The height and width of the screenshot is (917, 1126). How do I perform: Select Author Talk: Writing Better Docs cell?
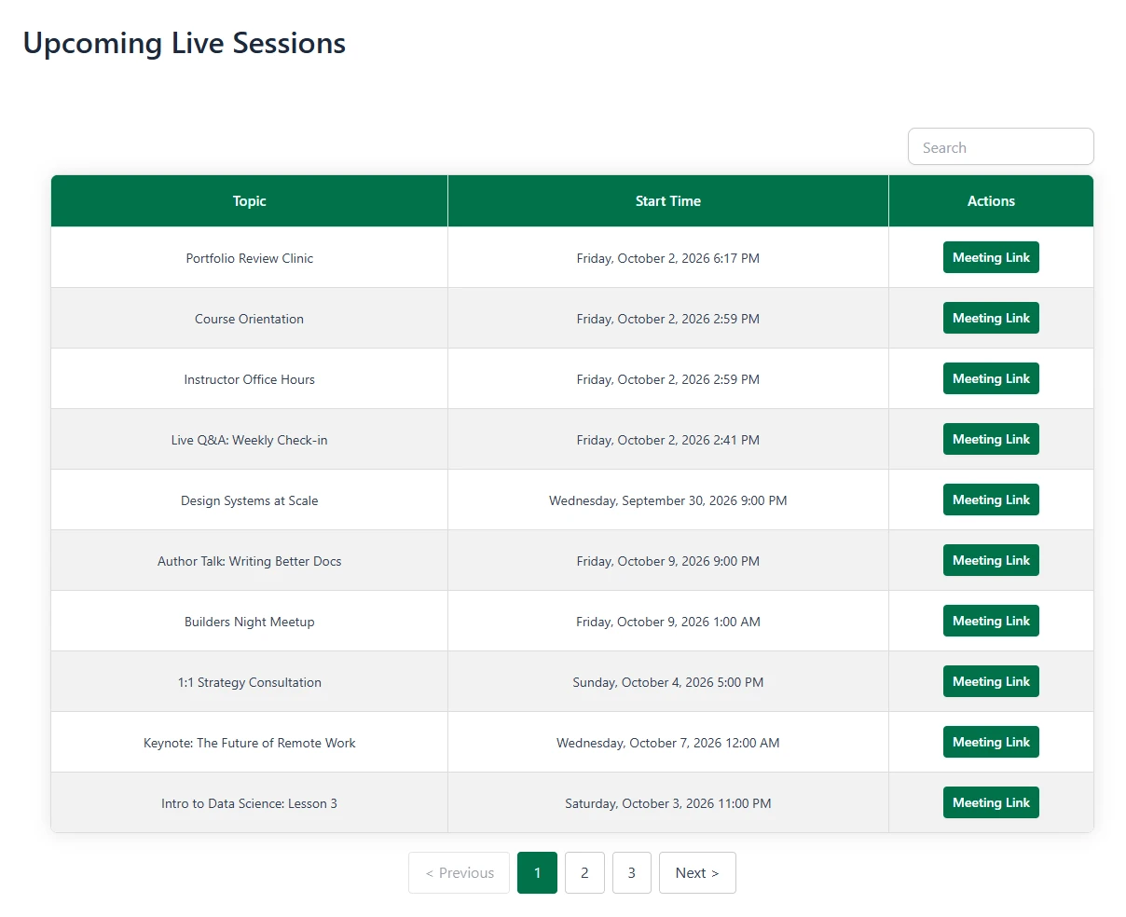point(249,561)
